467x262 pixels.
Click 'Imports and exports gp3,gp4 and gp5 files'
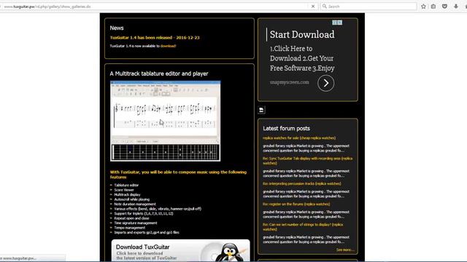(147, 233)
